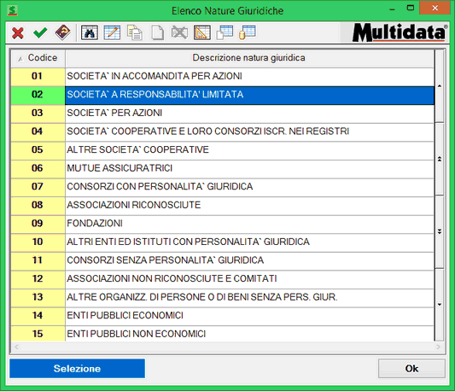Viewport: 455px width, 391px height.
Task: Click the blank new page icon
Action: 157,32
